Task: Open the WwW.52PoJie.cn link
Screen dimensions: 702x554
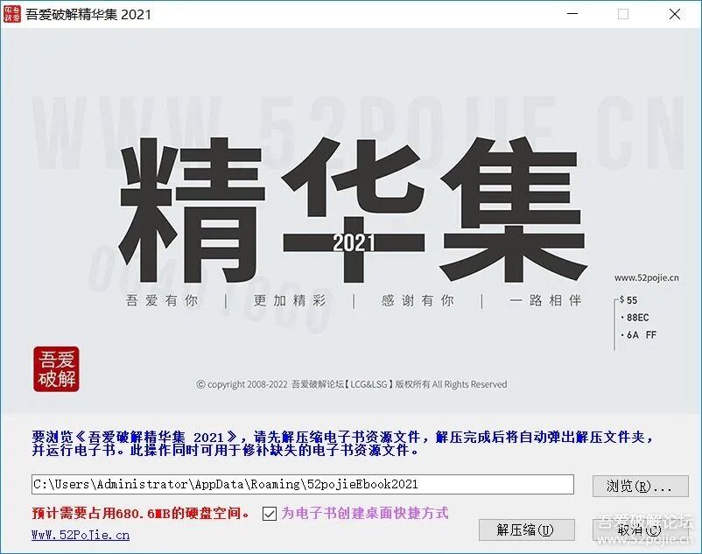Action: (81, 536)
